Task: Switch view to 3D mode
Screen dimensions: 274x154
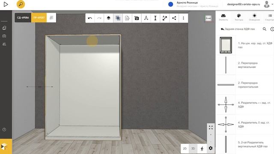Action: point(193,148)
